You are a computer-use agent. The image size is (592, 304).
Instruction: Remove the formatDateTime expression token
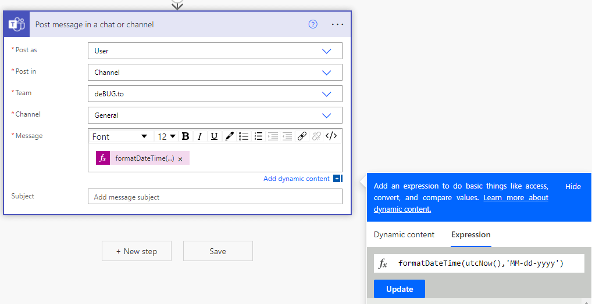(180, 159)
